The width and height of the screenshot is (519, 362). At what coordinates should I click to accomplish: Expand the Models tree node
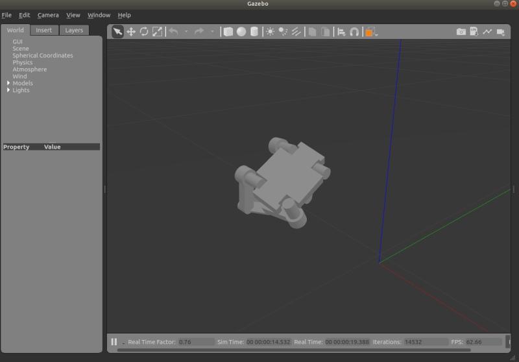(8, 83)
